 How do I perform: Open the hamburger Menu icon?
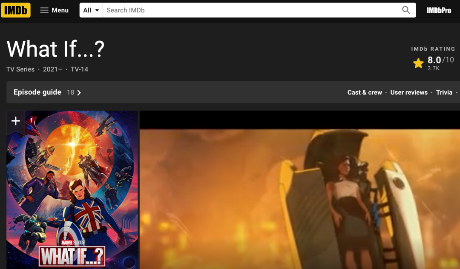click(x=44, y=10)
